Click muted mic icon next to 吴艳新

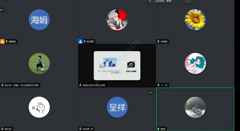pos(158,42)
